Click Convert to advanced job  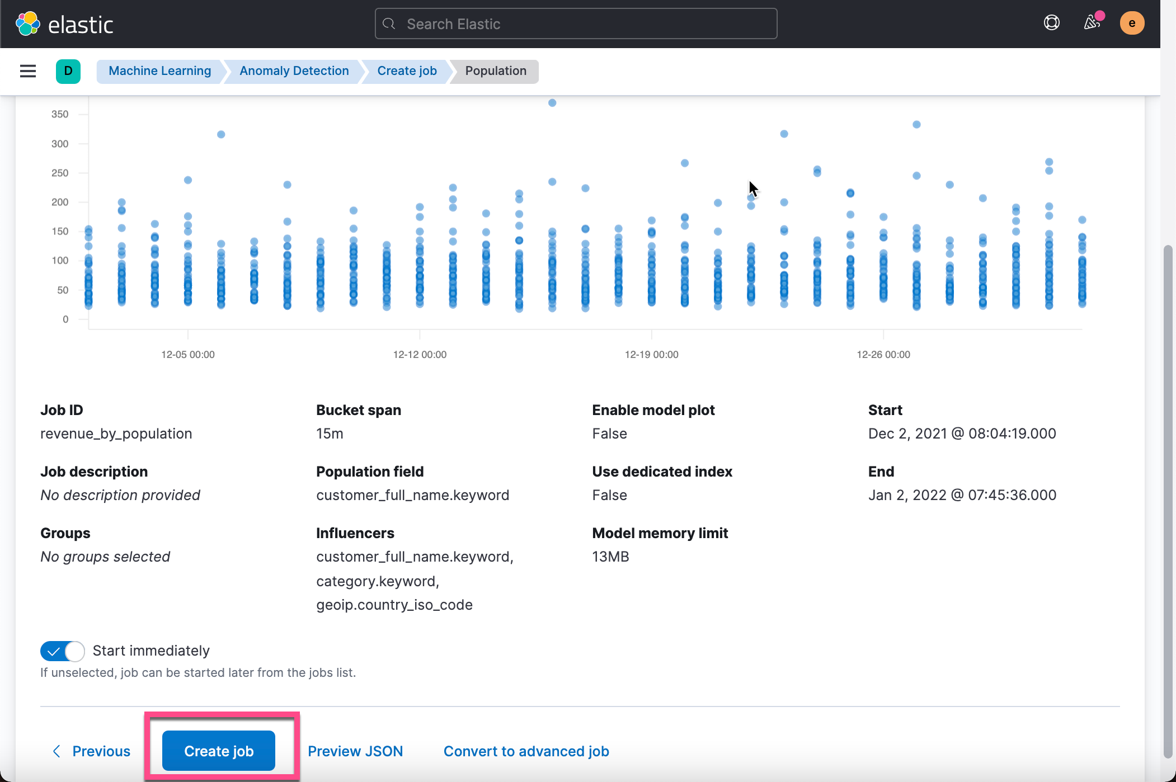coord(526,751)
